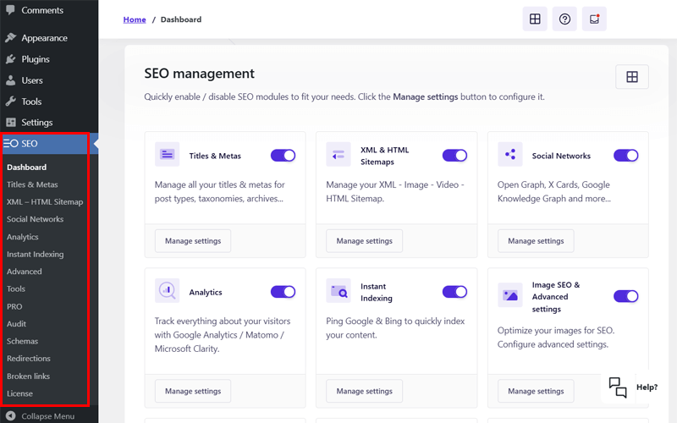
Task: Open Titles & Metas submenu item
Action: pos(32,184)
